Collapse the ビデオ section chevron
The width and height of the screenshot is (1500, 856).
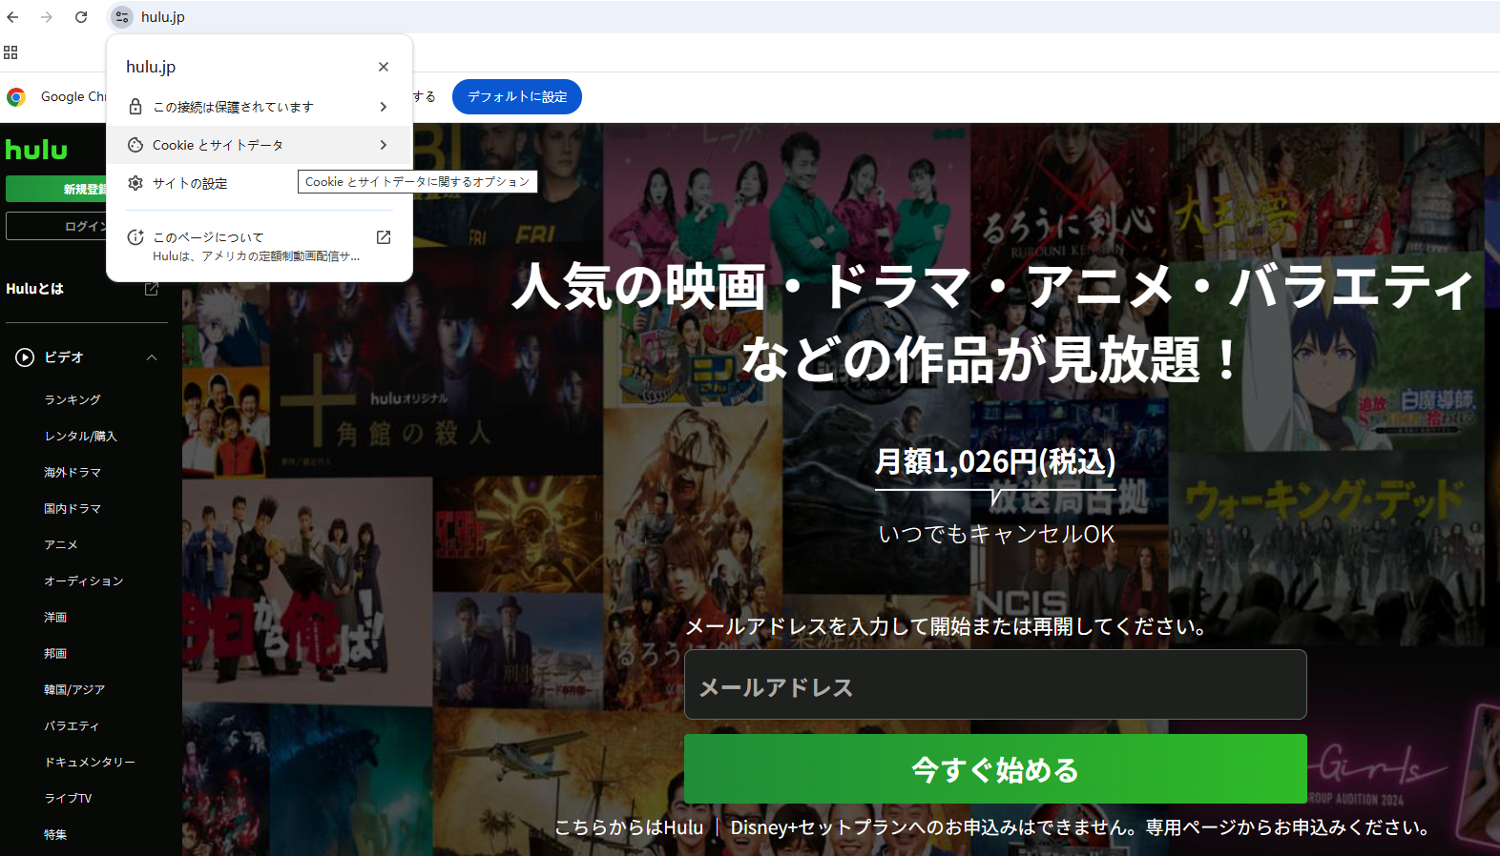pyautogui.click(x=152, y=357)
